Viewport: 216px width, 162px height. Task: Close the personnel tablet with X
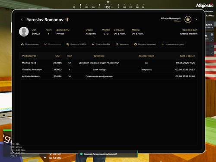[x=196, y=19]
